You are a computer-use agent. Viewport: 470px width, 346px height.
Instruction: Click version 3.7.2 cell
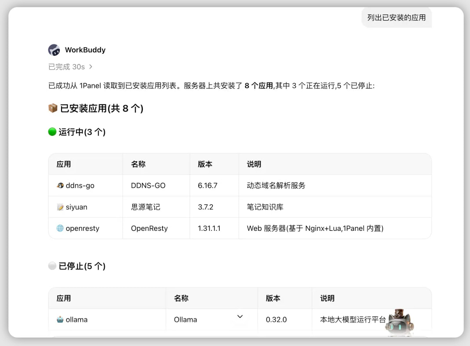tap(205, 207)
